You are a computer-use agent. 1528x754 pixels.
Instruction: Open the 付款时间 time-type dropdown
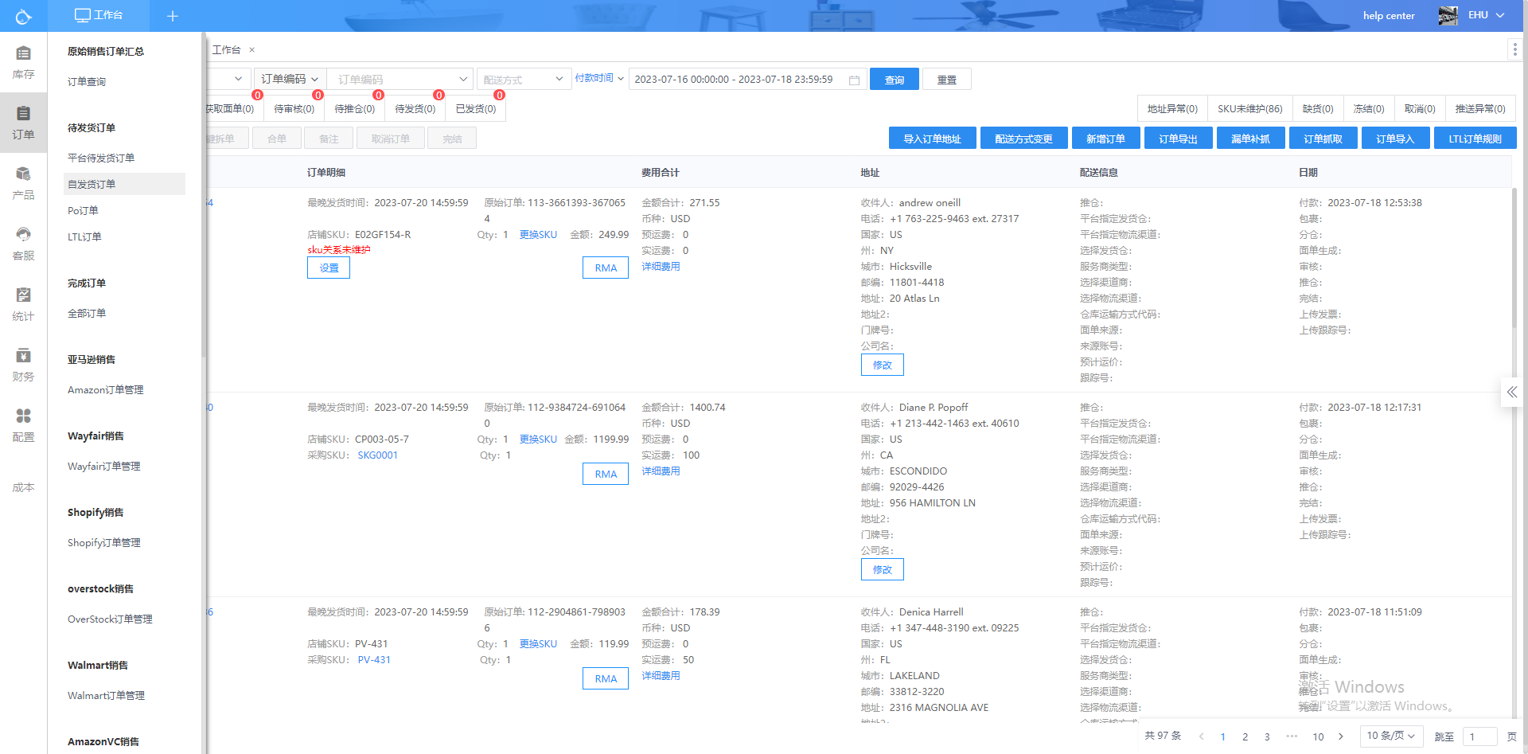599,78
